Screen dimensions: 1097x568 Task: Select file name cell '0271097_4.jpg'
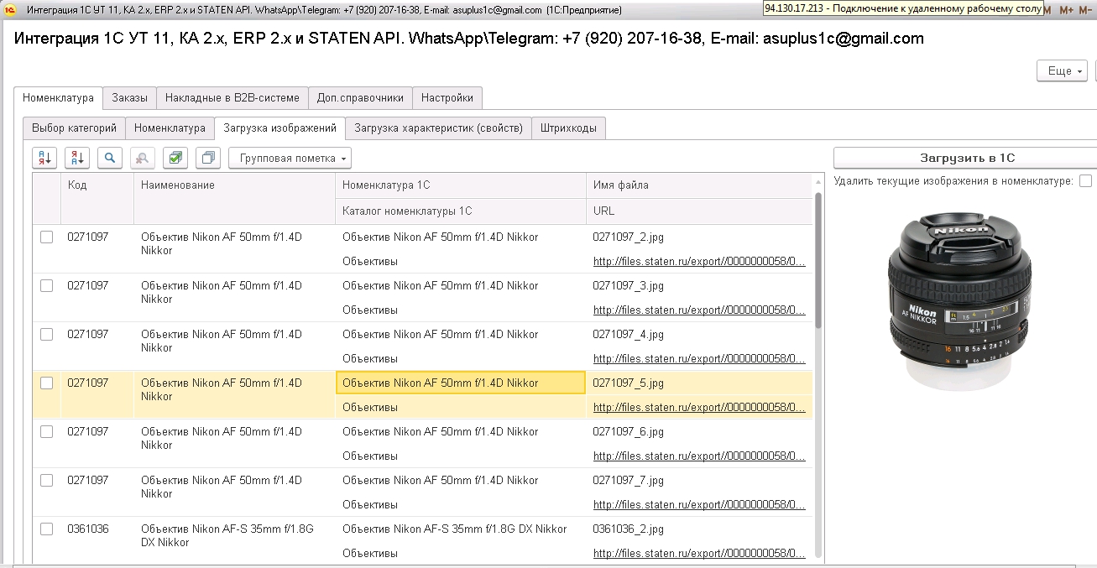tap(699, 335)
